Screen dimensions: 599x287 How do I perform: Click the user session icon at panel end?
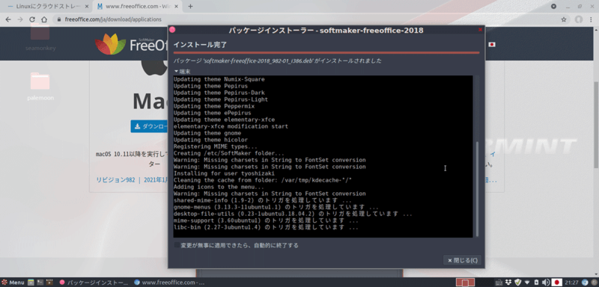[x=594, y=282]
